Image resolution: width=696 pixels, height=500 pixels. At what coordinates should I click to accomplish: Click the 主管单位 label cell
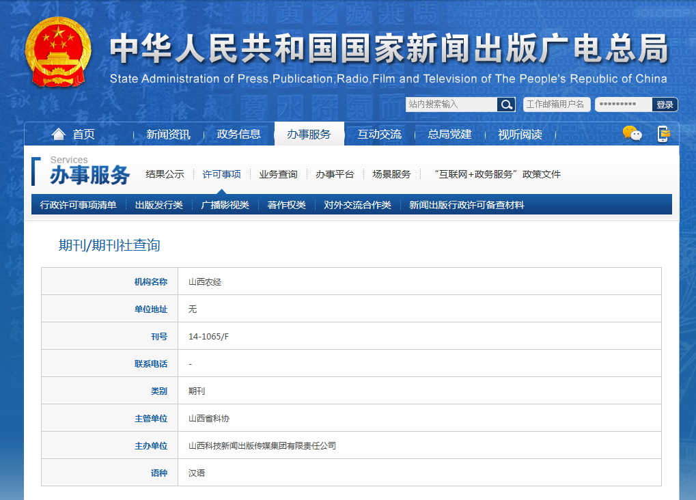coord(110,418)
